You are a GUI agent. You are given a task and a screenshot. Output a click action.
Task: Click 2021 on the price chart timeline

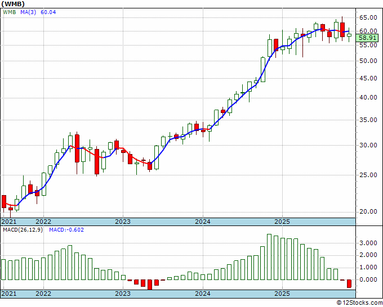click(x=9, y=222)
